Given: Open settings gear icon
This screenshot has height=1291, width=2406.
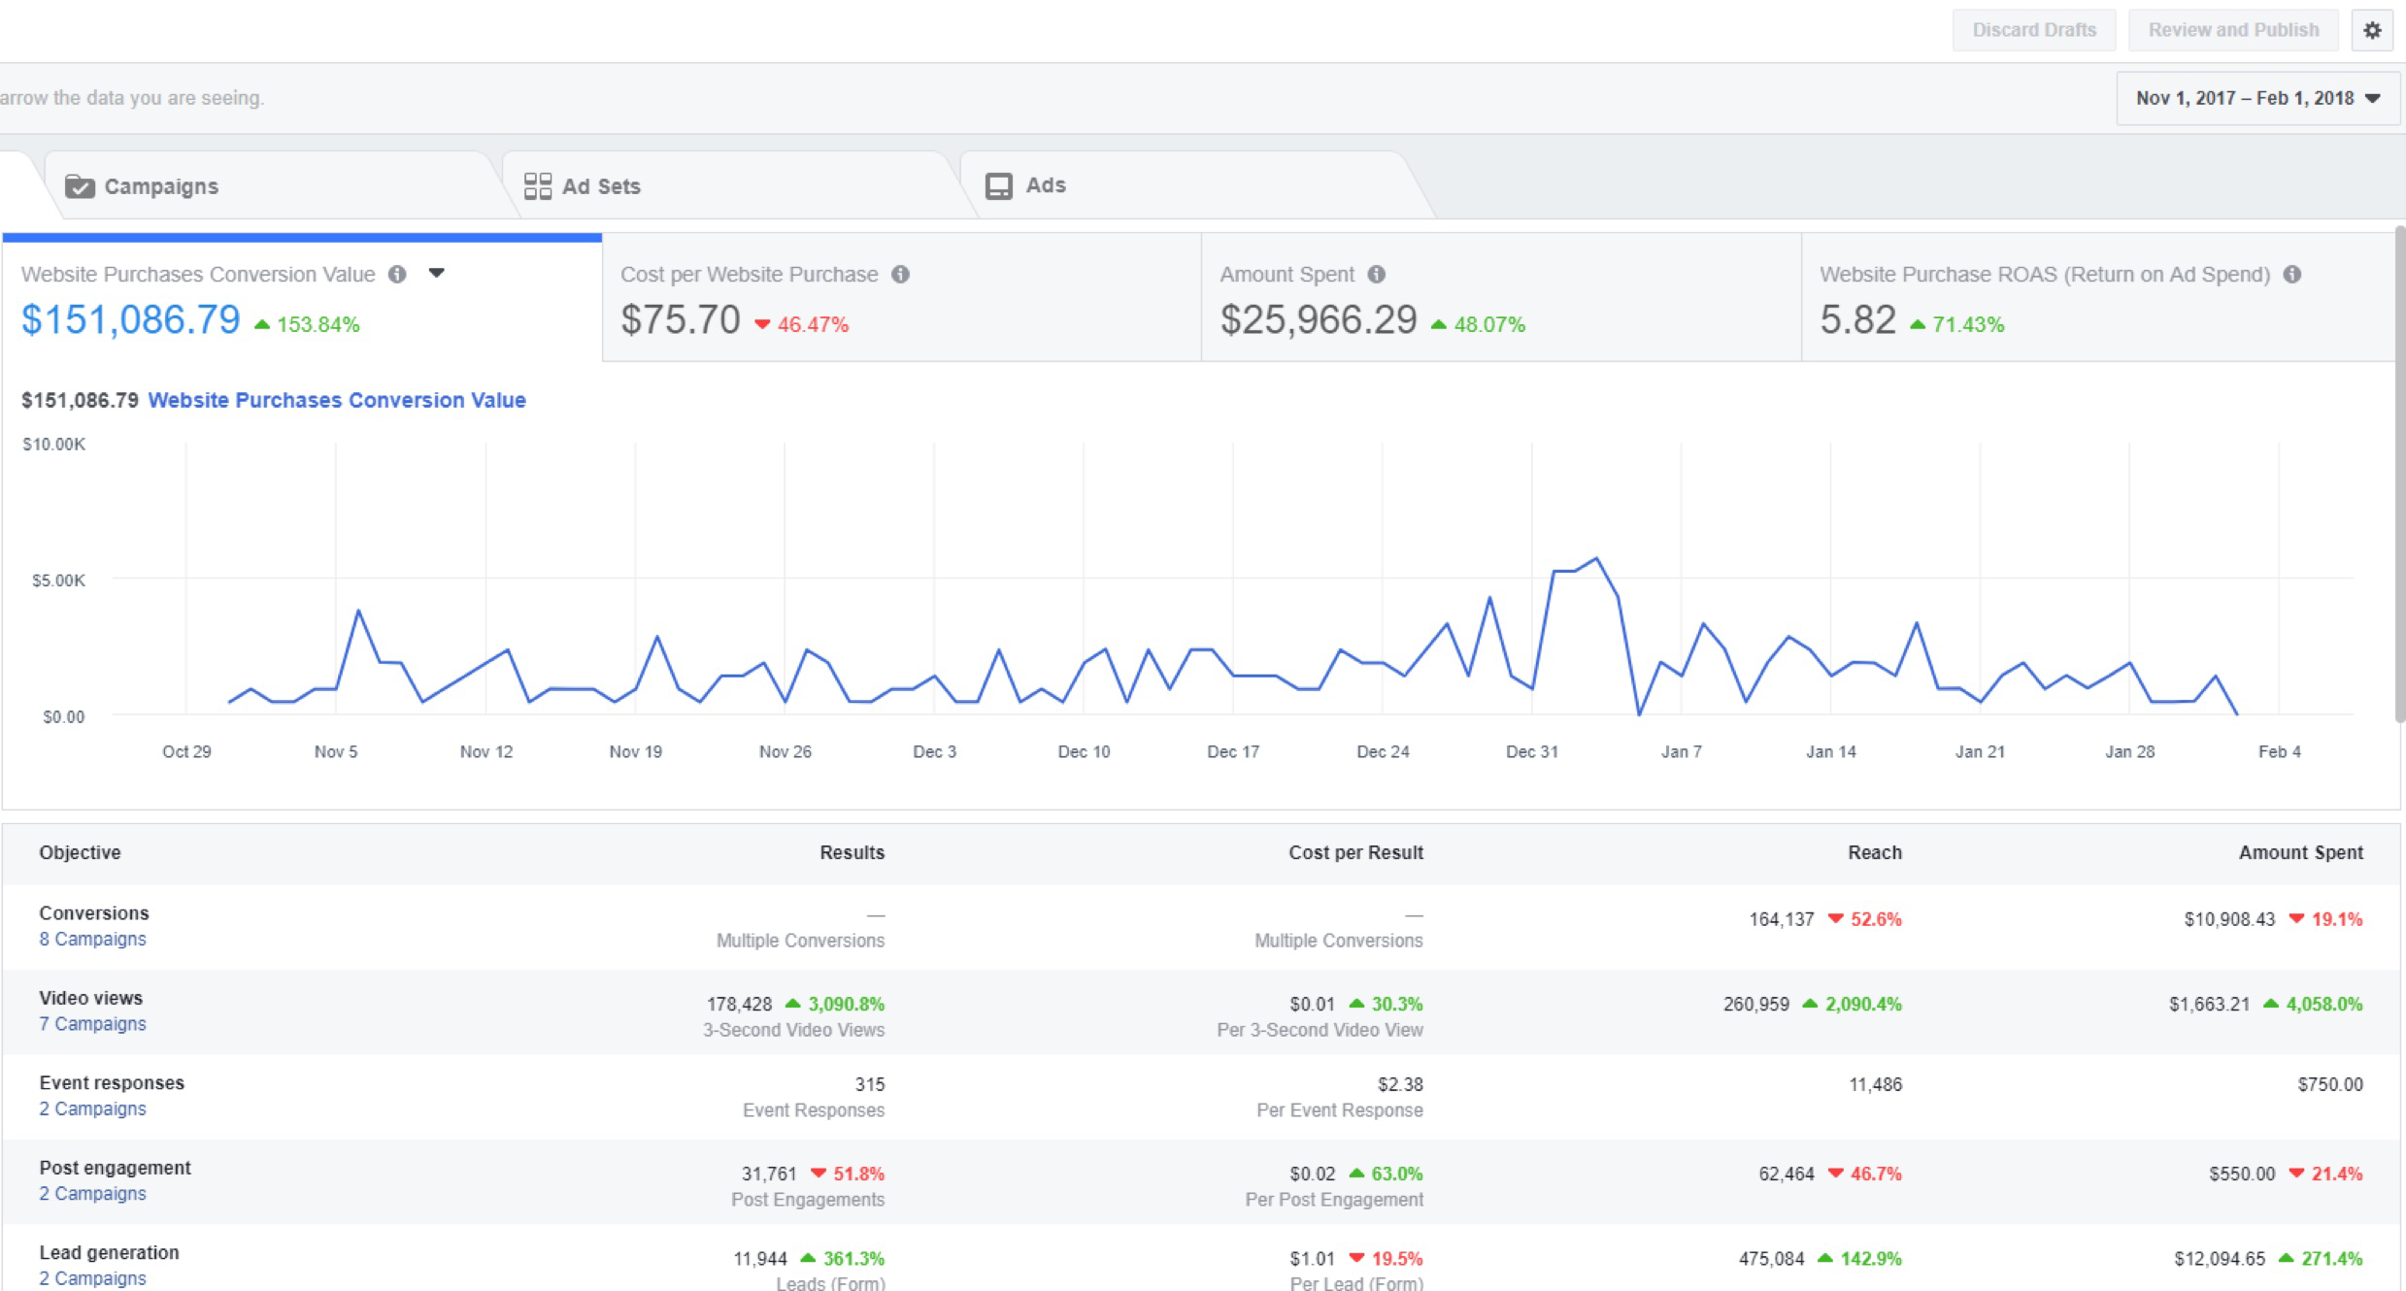Looking at the screenshot, I should (2372, 30).
